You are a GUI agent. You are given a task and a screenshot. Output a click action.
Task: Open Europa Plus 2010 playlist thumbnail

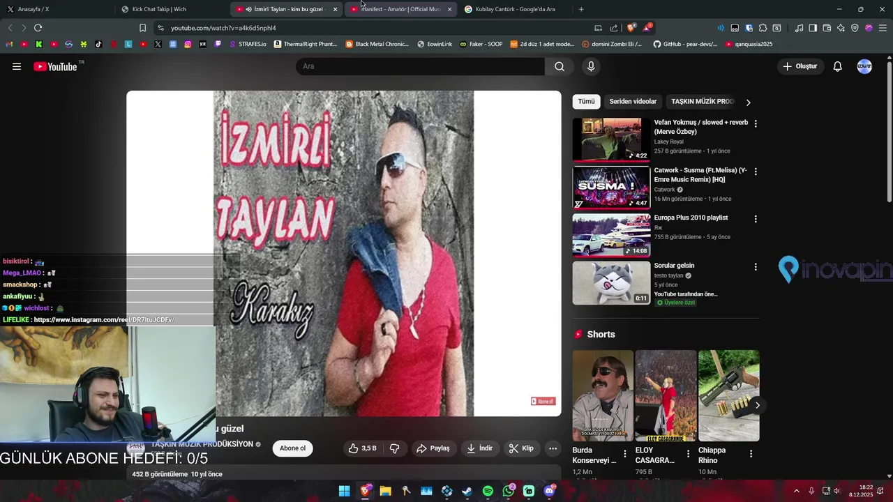pyautogui.click(x=611, y=235)
